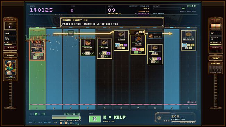
Task: Click the orange bars icon in right panel
Action: tap(216, 26)
